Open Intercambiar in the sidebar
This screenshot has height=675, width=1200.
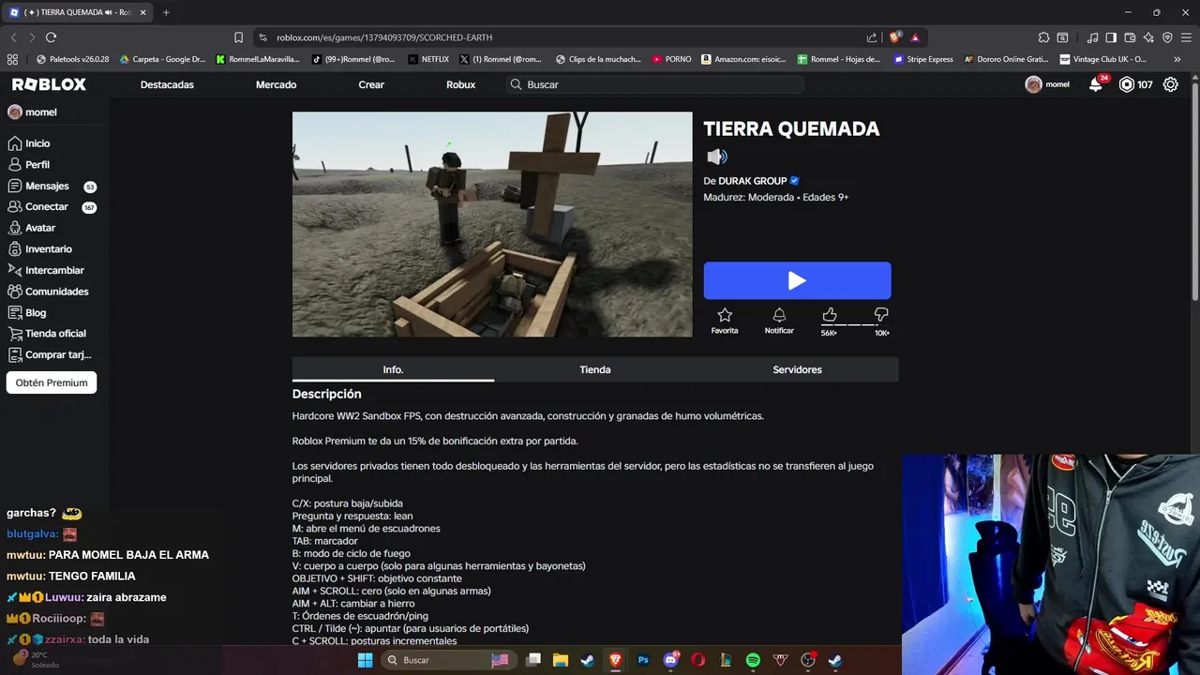pos(54,270)
